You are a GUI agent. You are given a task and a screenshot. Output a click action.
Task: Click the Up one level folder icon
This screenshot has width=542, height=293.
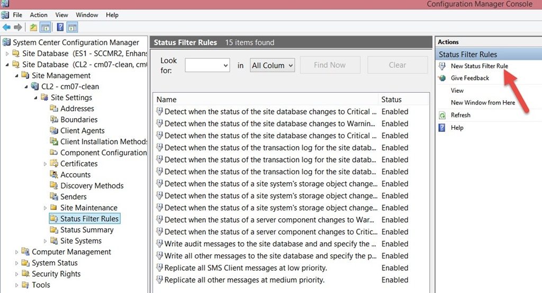point(33,28)
